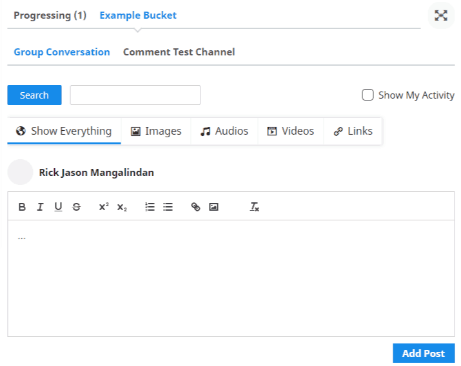Clear text formatting

tap(255, 207)
